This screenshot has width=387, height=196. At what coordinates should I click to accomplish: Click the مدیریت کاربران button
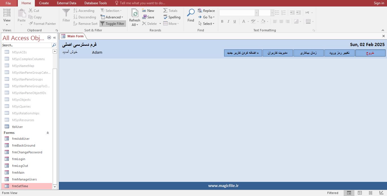[x=277, y=53]
